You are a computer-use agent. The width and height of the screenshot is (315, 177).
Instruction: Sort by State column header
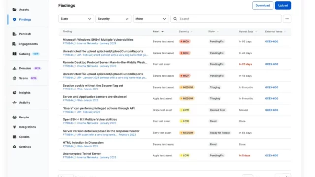click(213, 31)
